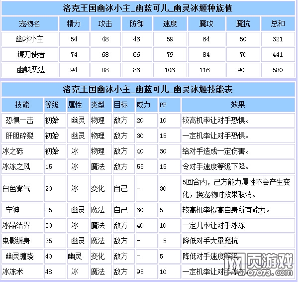The height and width of the screenshot is (282, 298).
Task: Click total value 441 for 镰刀使者
Action: (x=278, y=55)
